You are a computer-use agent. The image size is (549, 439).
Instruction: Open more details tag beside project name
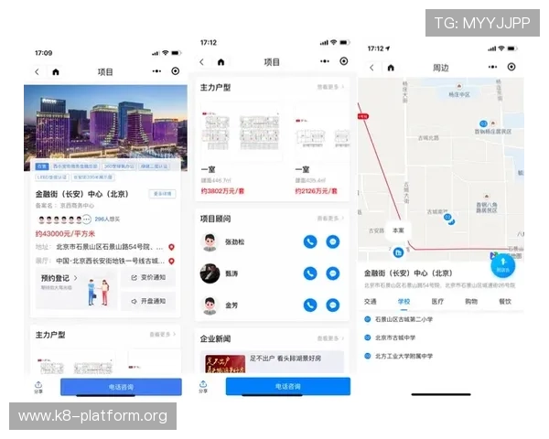(x=163, y=194)
